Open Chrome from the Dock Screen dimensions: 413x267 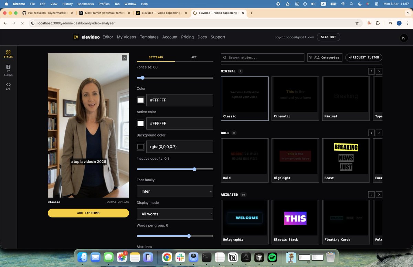click(x=167, y=257)
